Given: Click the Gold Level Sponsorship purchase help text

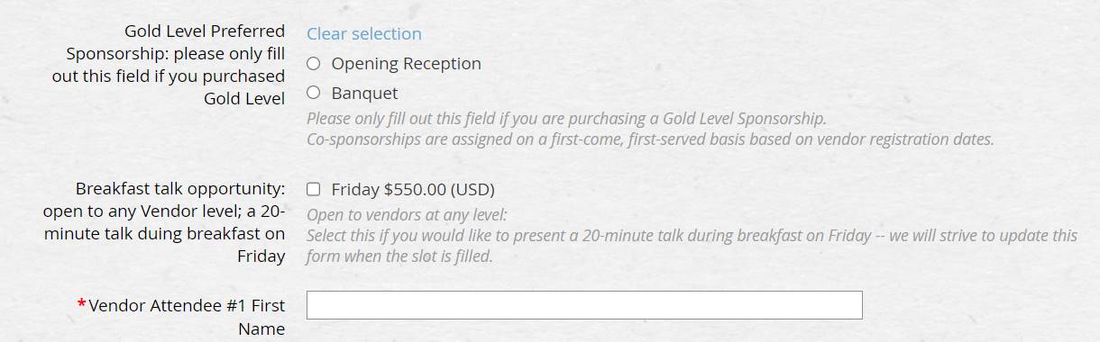Looking at the screenshot, I should tap(566, 118).
